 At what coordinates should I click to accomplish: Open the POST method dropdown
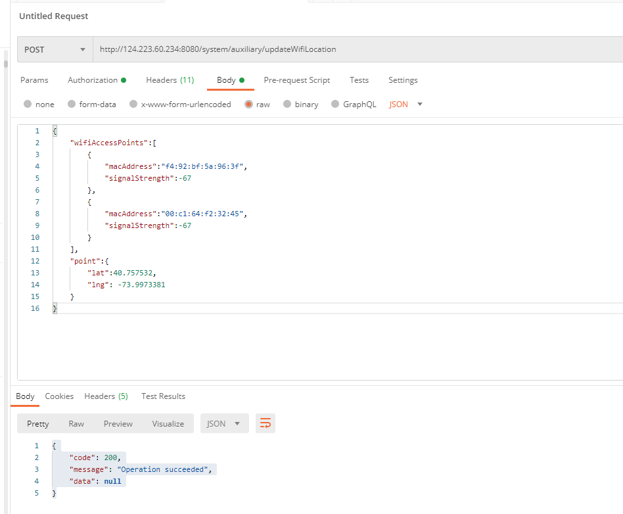[x=55, y=49]
